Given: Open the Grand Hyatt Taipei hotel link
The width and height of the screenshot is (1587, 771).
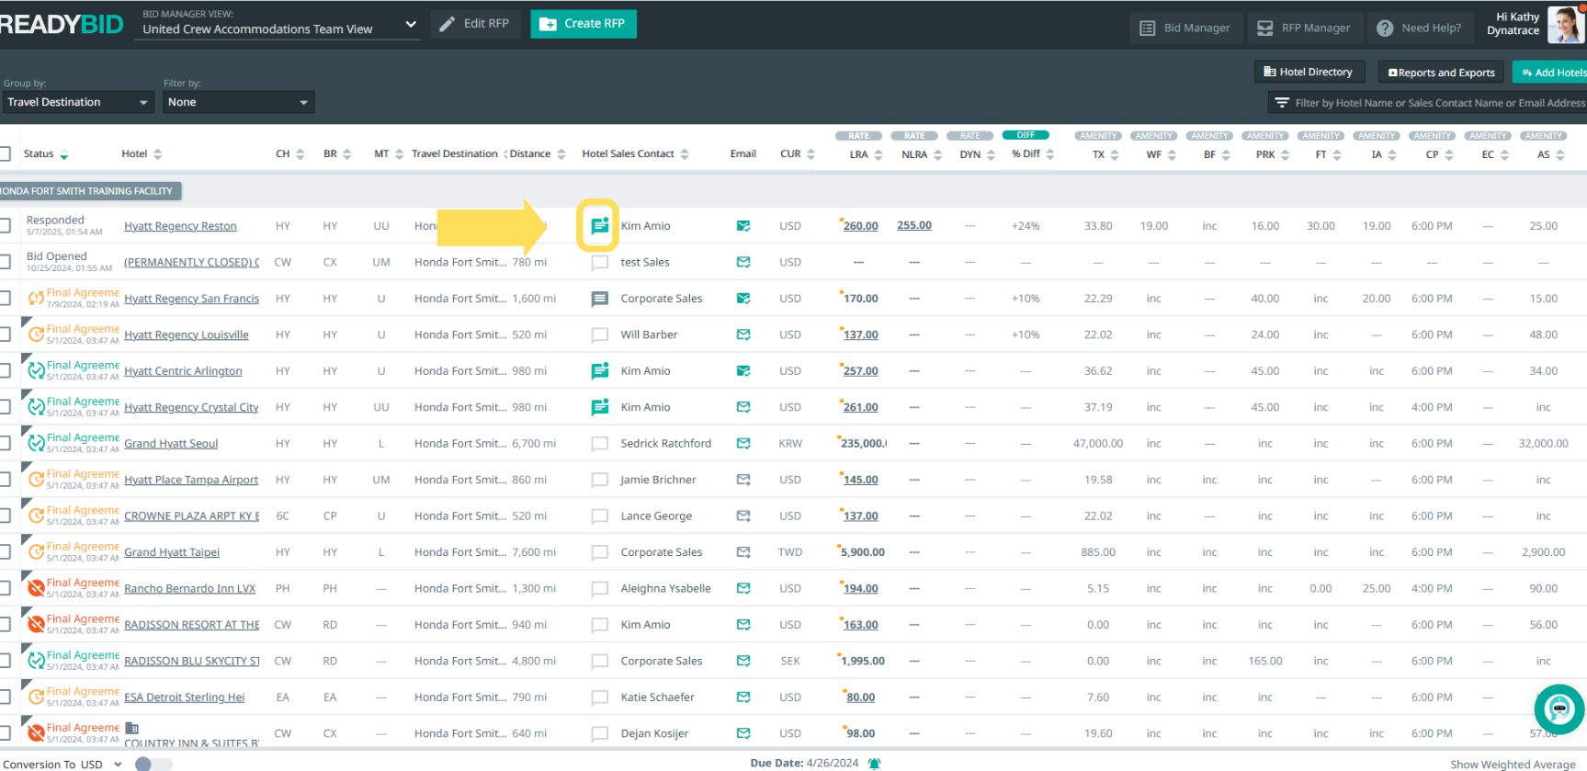Looking at the screenshot, I should 172,552.
